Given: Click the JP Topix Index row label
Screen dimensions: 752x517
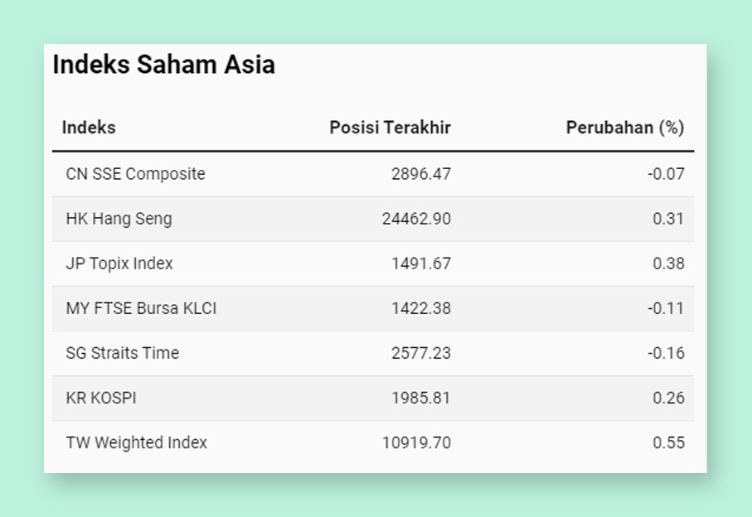Looking at the screenshot, I should click(x=119, y=263).
